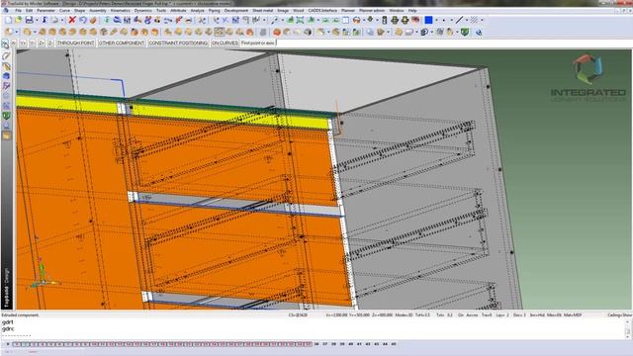Open the Shape menu
Screen dimensions: 633x356
(79, 11)
